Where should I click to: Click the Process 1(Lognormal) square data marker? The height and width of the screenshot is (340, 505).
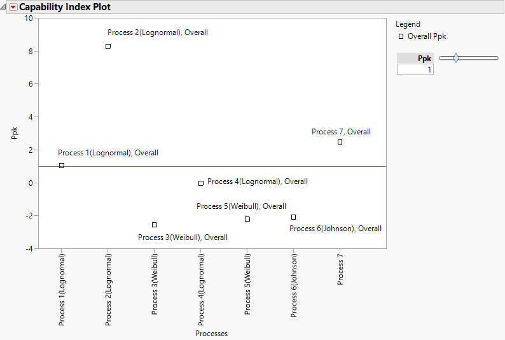(x=62, y=166)
